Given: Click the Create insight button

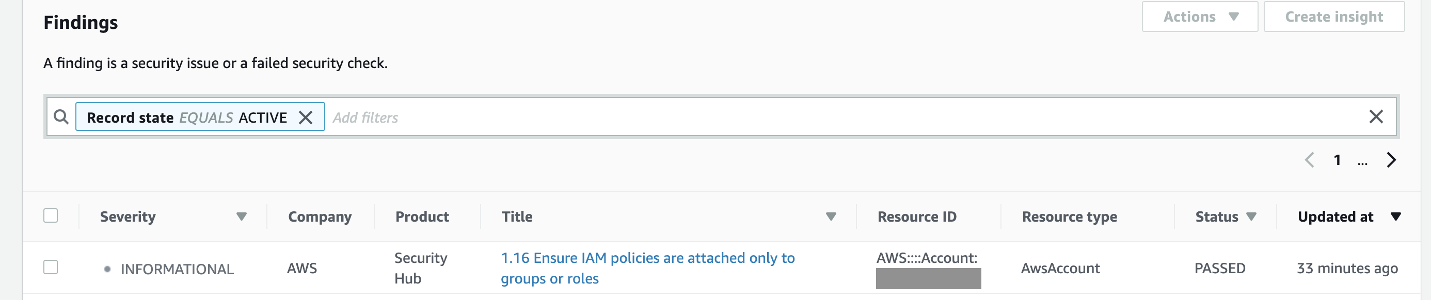Looking at the screenshot, I should 1333,17.
